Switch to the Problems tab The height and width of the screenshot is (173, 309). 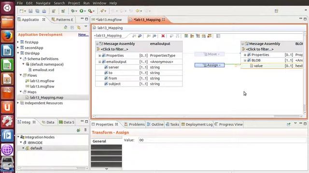click(x=135, y=124)
